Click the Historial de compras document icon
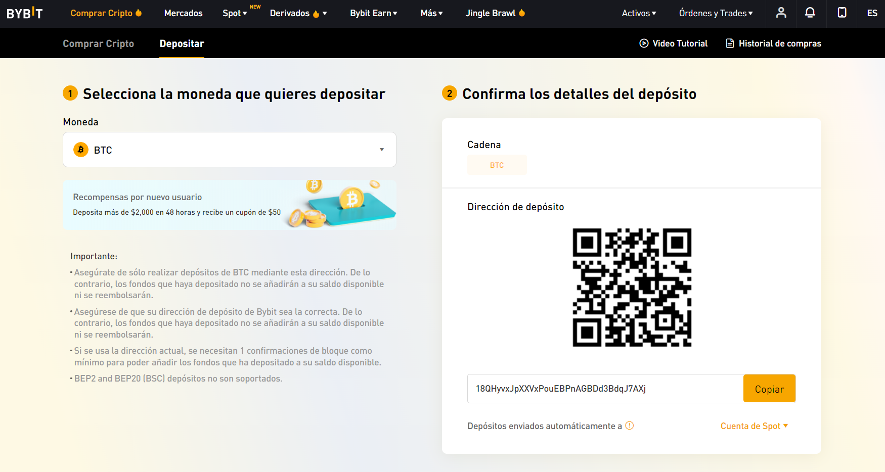The height and width of the screenshot is (472, 885). [730, 43]
